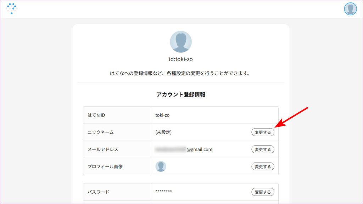363x204 pixels.
Task: Click the large profile avatar above id:toki-zo
Action: pyautogui.click(x=181, y=42)
